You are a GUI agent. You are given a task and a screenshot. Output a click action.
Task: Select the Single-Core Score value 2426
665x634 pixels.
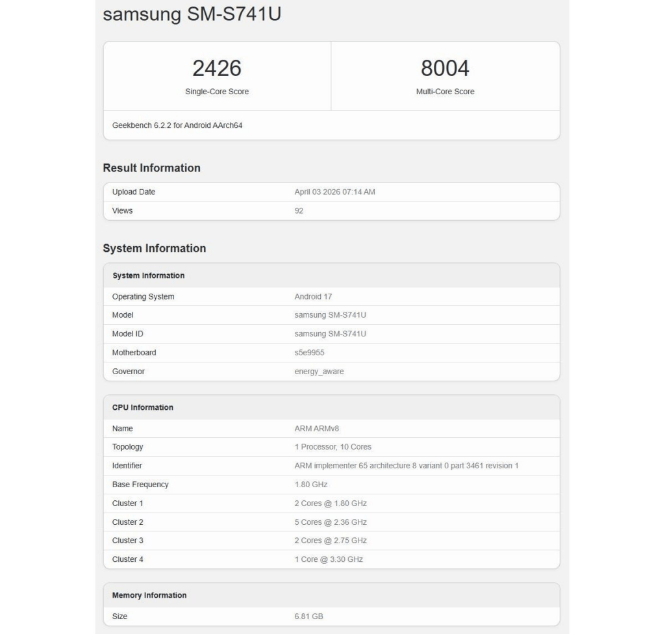coord(217,68)
